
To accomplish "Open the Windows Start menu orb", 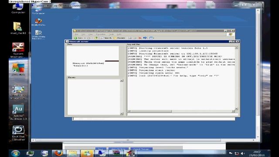I will [15, 153].
